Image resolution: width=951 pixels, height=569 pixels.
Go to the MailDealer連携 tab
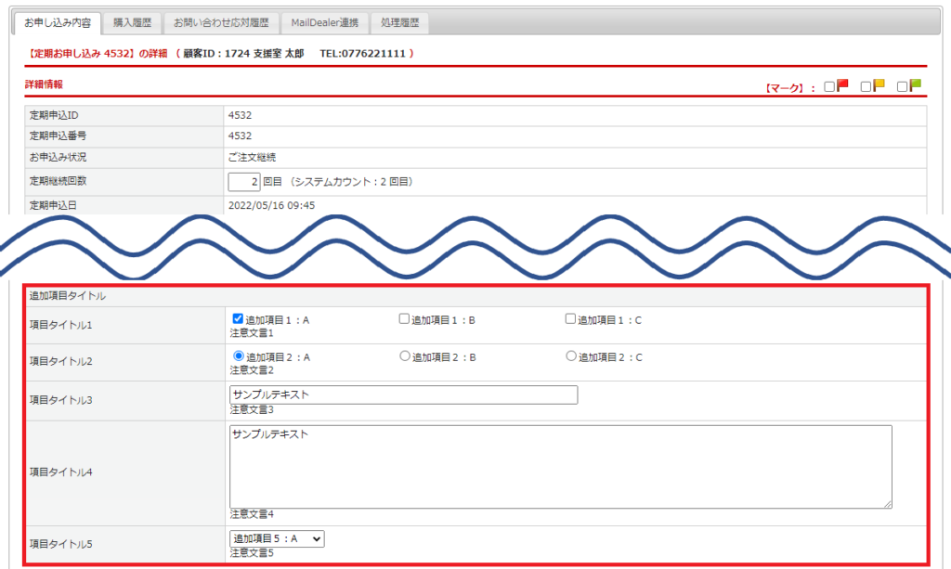(324, 22)
